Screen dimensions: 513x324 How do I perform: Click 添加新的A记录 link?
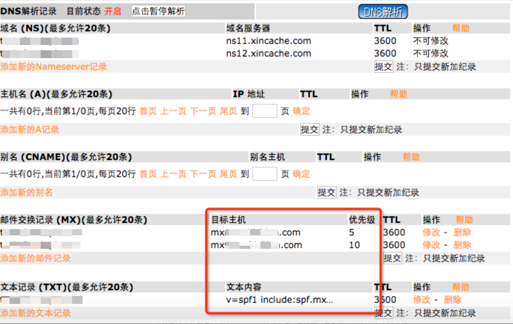[29, 129]
